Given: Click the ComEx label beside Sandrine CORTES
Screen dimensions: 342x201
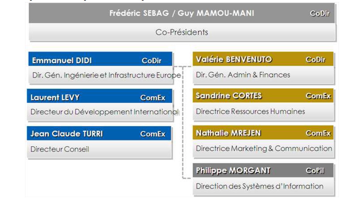Looking at the screenshot, I should pos(318,96).
